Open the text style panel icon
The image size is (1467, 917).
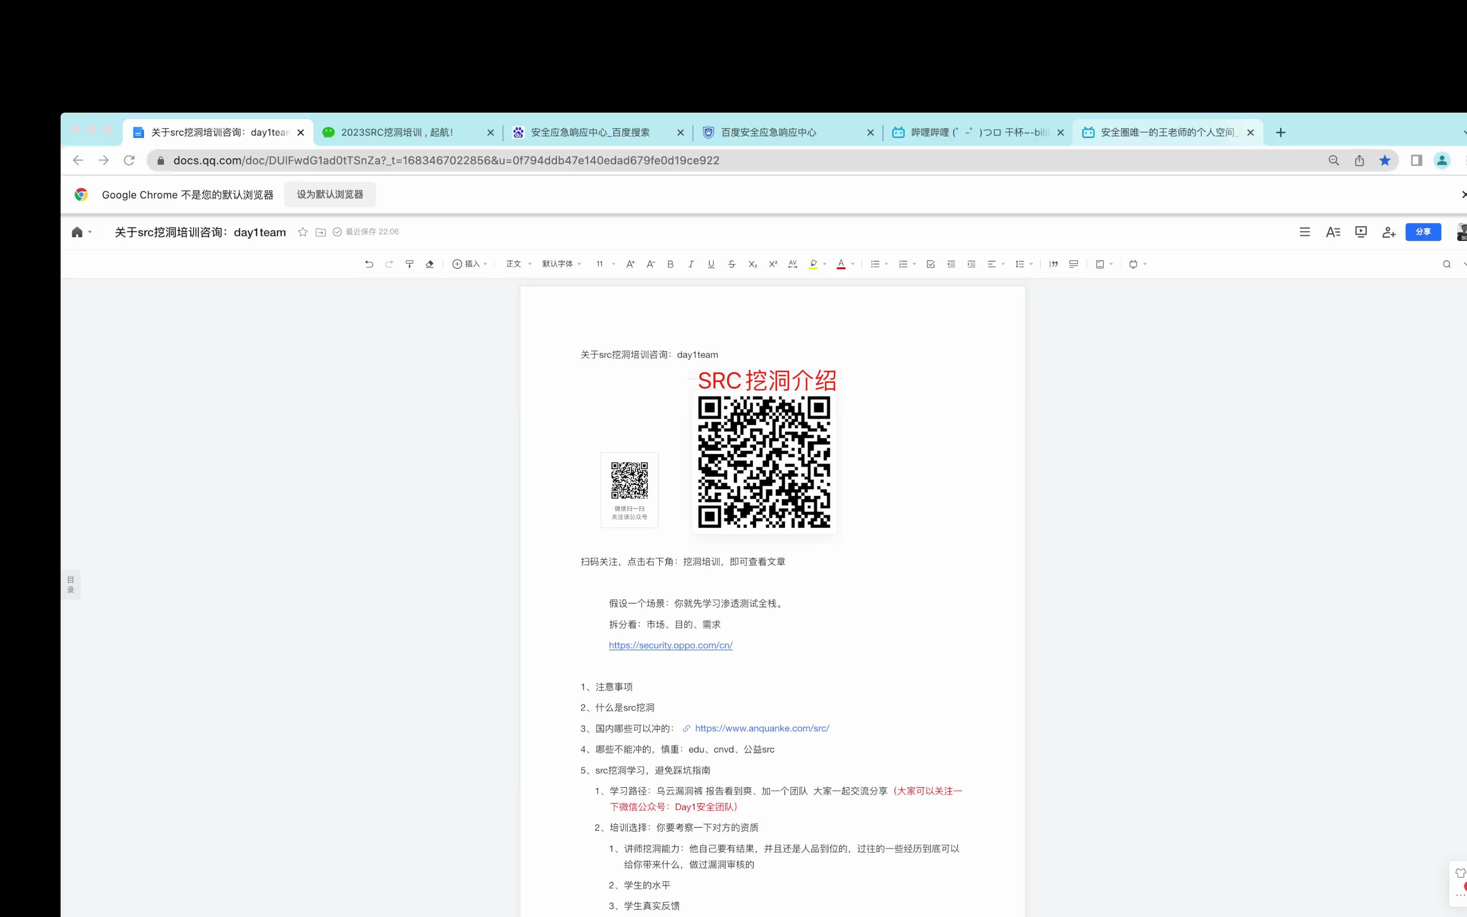coord(1332,232)
